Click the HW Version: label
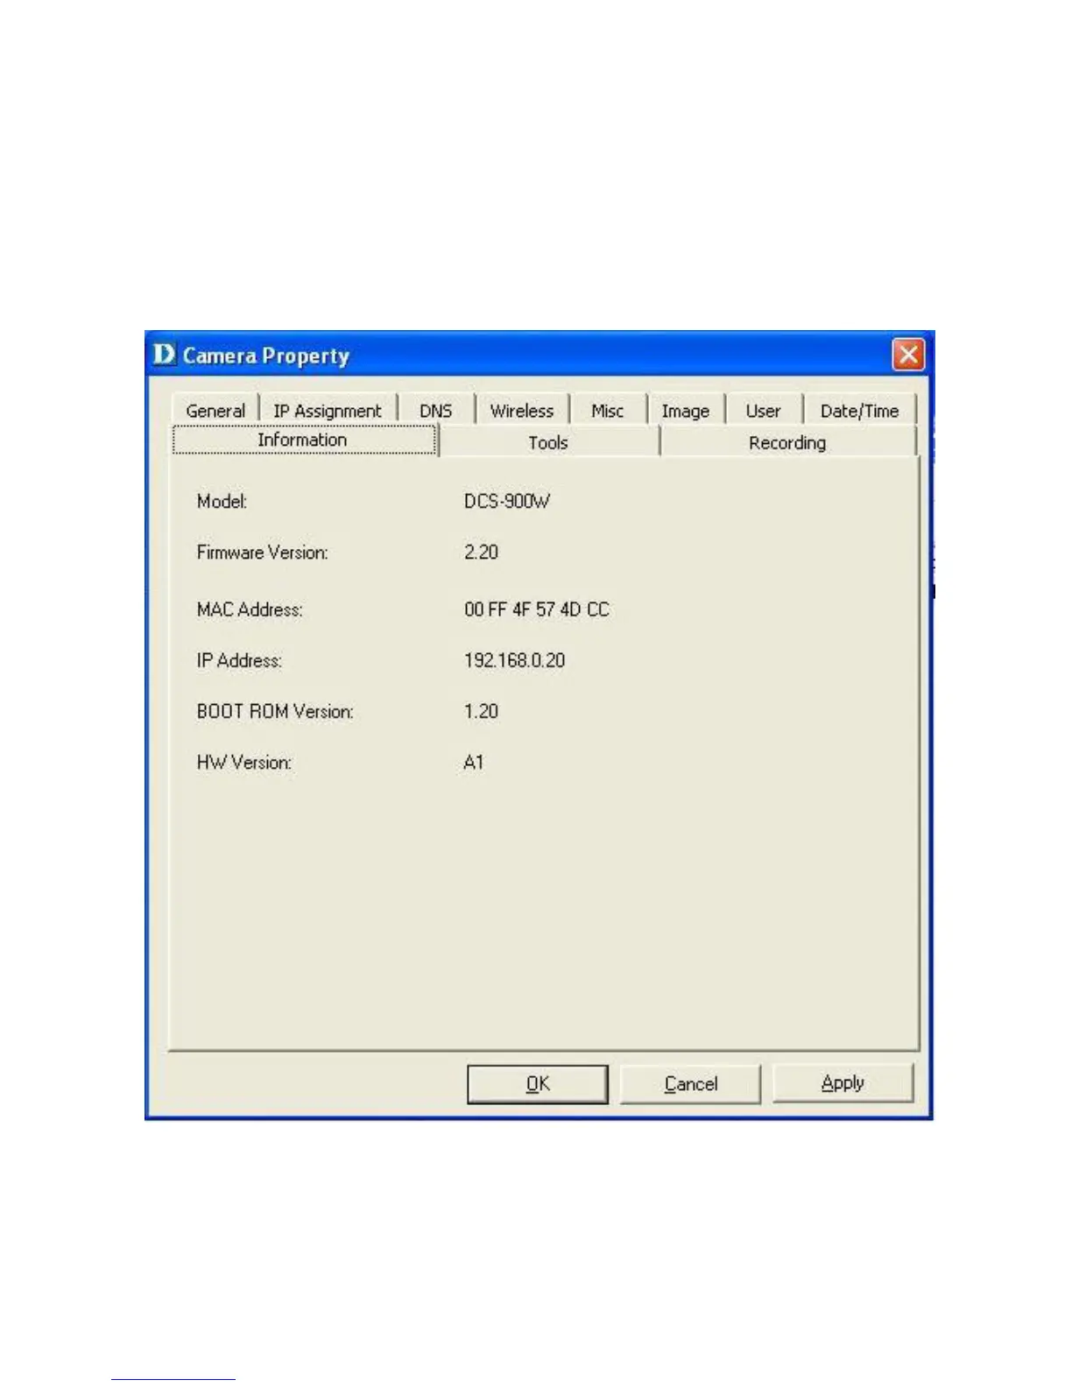Viewport: 1072px width, 1387px height. click(243, 763)
